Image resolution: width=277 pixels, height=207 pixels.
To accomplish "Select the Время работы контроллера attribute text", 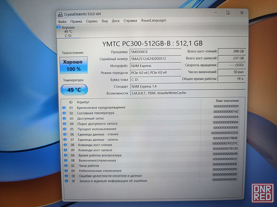I will tap(100, 155).
